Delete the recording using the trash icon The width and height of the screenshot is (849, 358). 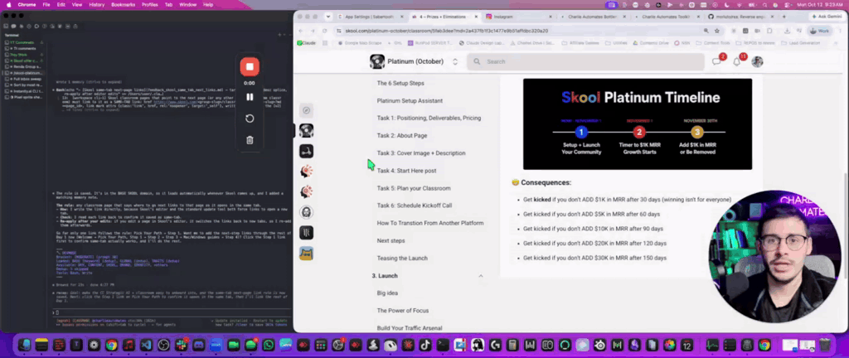(x=250, y=140)
